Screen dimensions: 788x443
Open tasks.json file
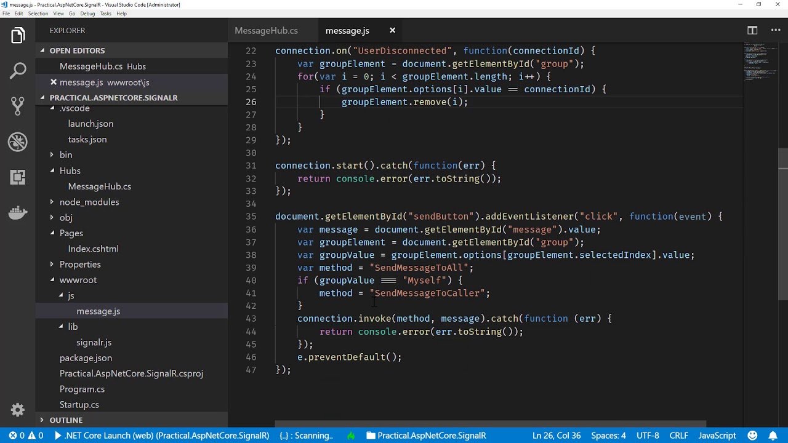pos(87,139)
